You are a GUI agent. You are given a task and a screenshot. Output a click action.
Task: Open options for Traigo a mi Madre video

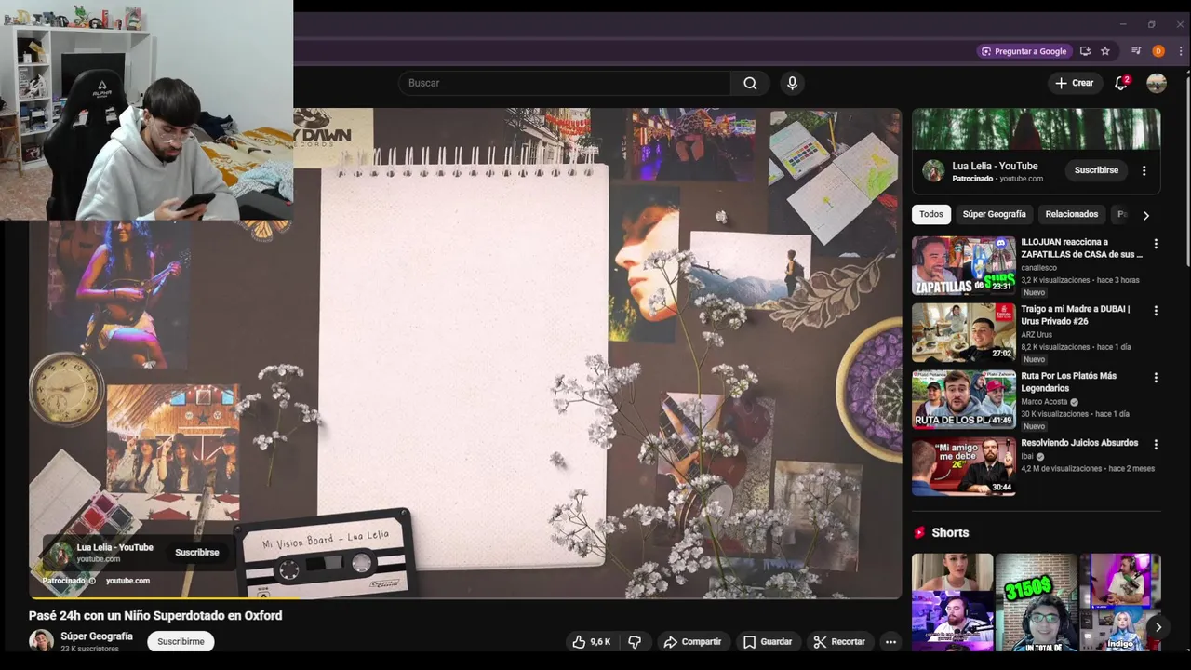click(x=1156, y=311)
